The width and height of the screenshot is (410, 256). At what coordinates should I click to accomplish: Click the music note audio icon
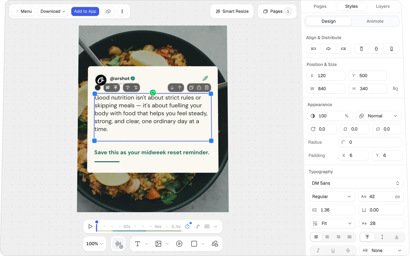point(198,227)
